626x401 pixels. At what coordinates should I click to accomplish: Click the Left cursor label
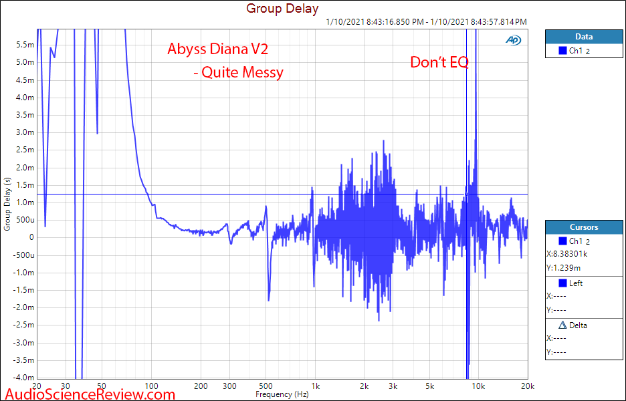pyautogui.click(x=576, y=283)
